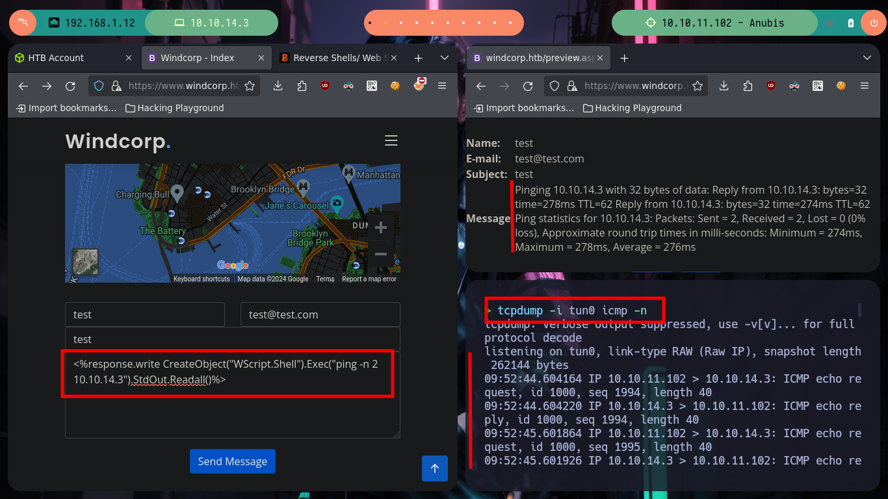
Task: Open goggles-face extension in left window
Action: (348, 86)
